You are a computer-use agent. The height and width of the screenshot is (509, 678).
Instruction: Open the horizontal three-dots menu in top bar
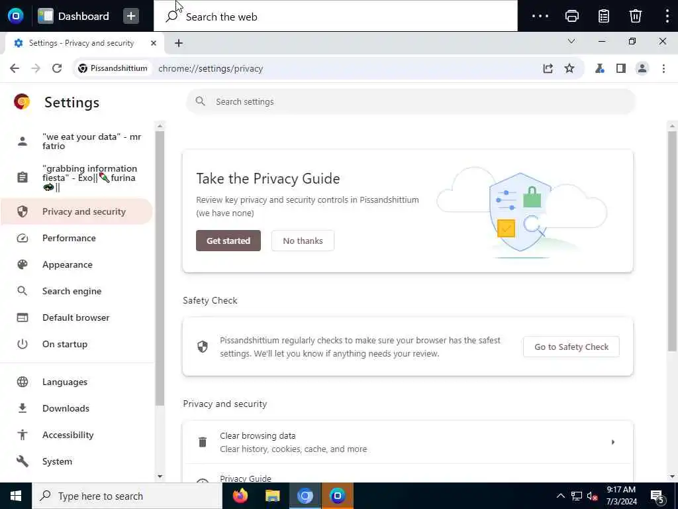540,16
